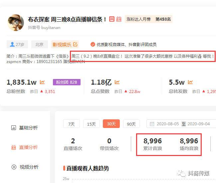The image size is (216, 183).
Task: Click the 粉丝团 828 purple badge
Action: coord(67,82)
